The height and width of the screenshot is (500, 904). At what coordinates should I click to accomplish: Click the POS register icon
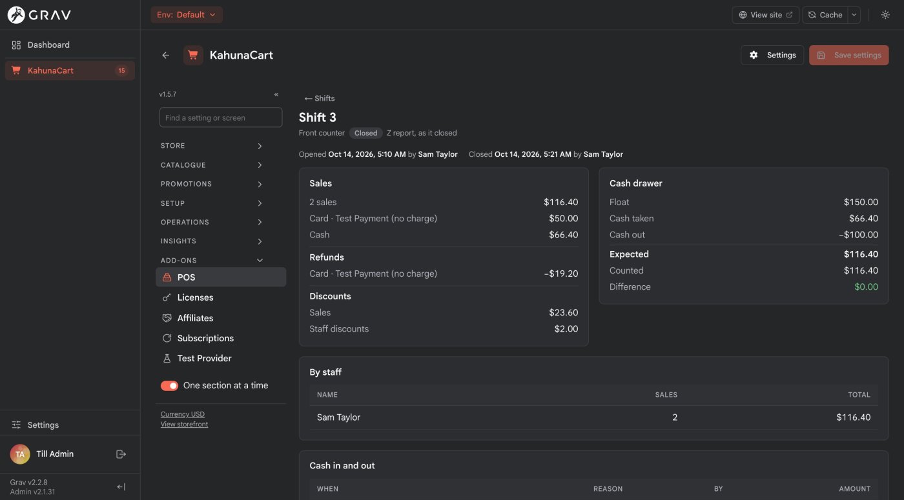tap(167, 277)
